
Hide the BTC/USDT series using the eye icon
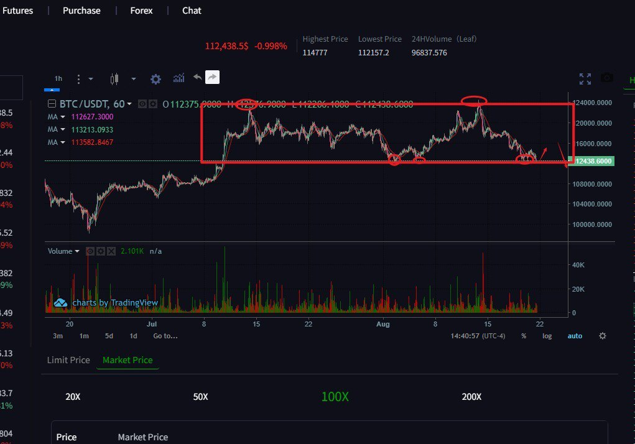tap(142, 104)
